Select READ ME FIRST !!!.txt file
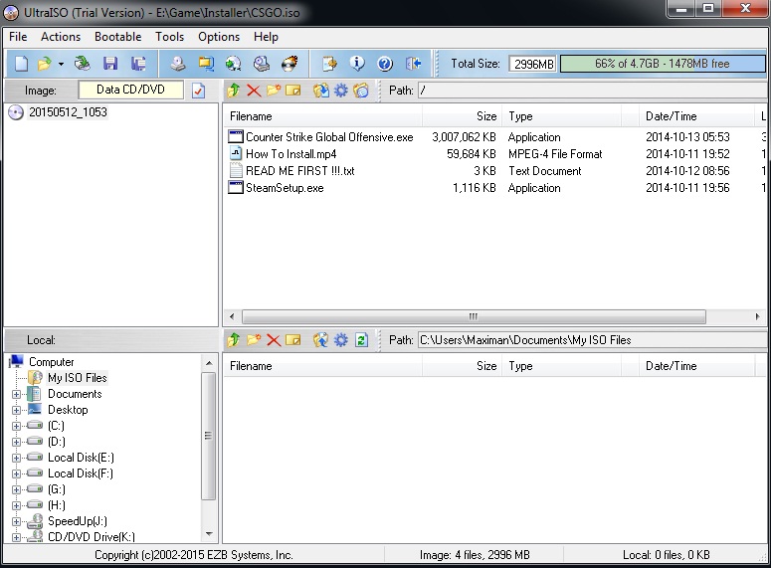This screenshot has height=568, width=771. [x=299, y=171]
